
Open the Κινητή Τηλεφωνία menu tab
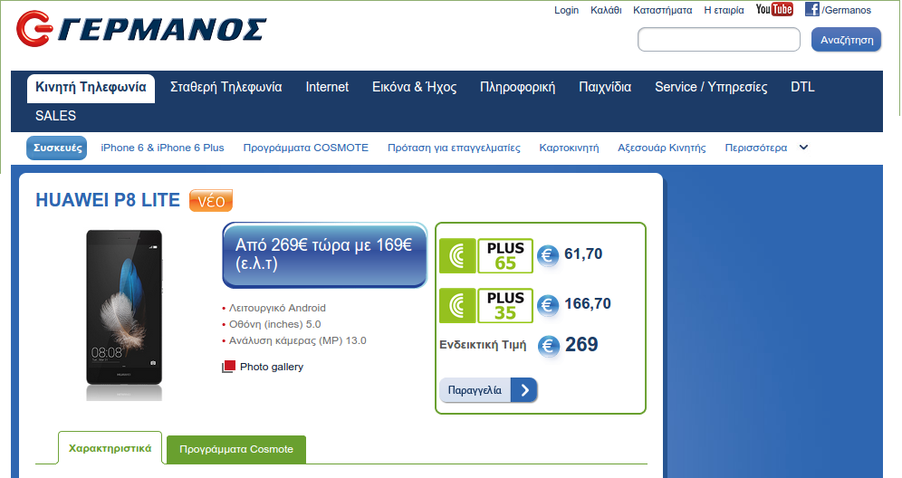click(x=91, y=88)
